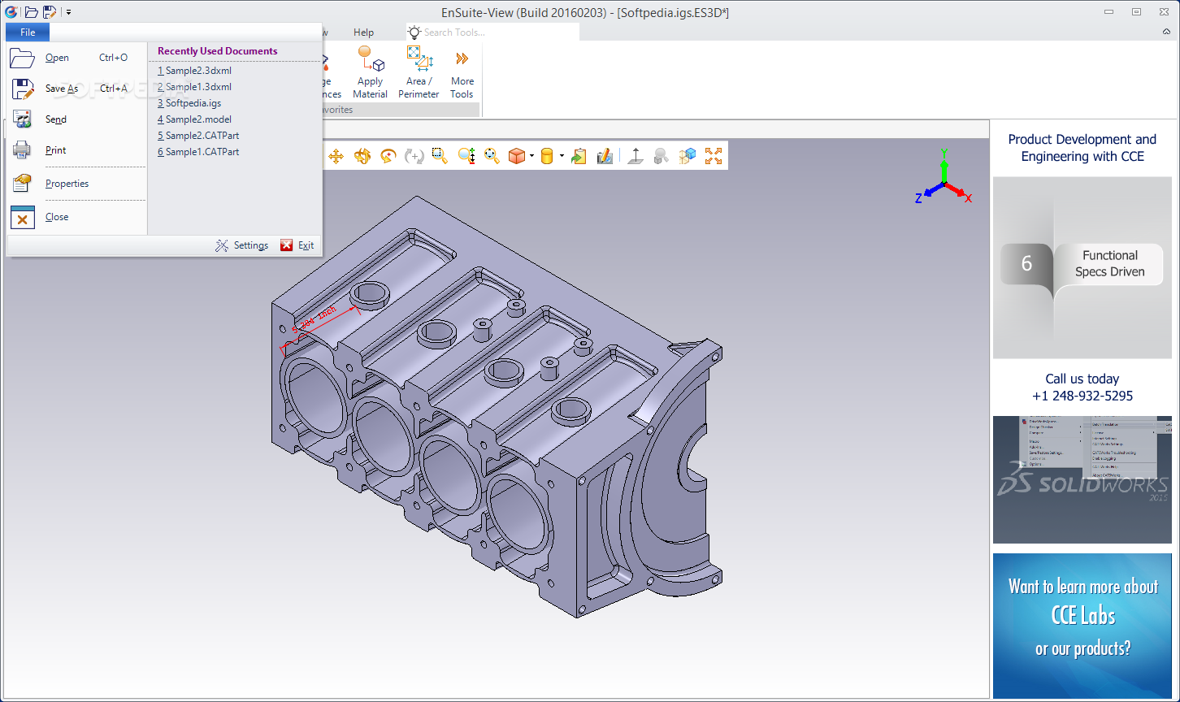Select the Pan tool with four arrows
Image resolution: width=1180 pixels, height=702 pixels.
[x=336, y=156]
